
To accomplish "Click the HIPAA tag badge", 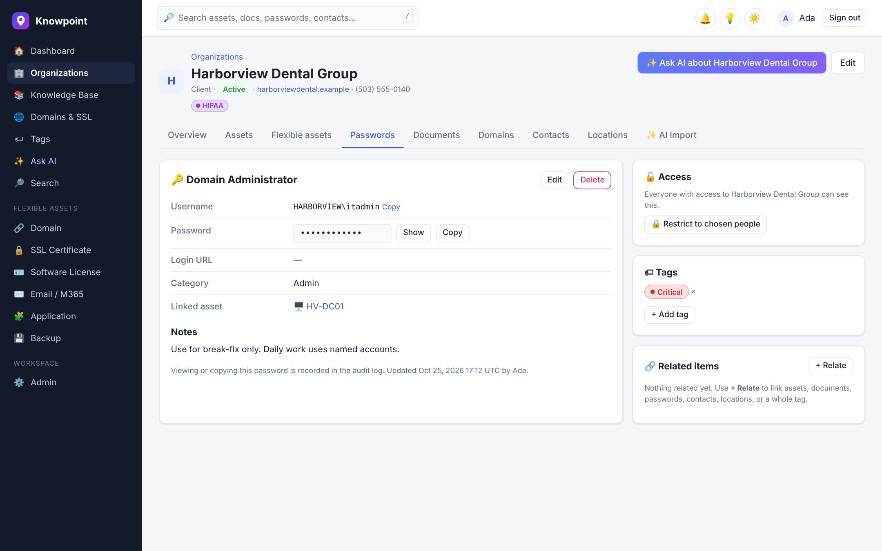I will pyautogui.click(x=209, y=106).
